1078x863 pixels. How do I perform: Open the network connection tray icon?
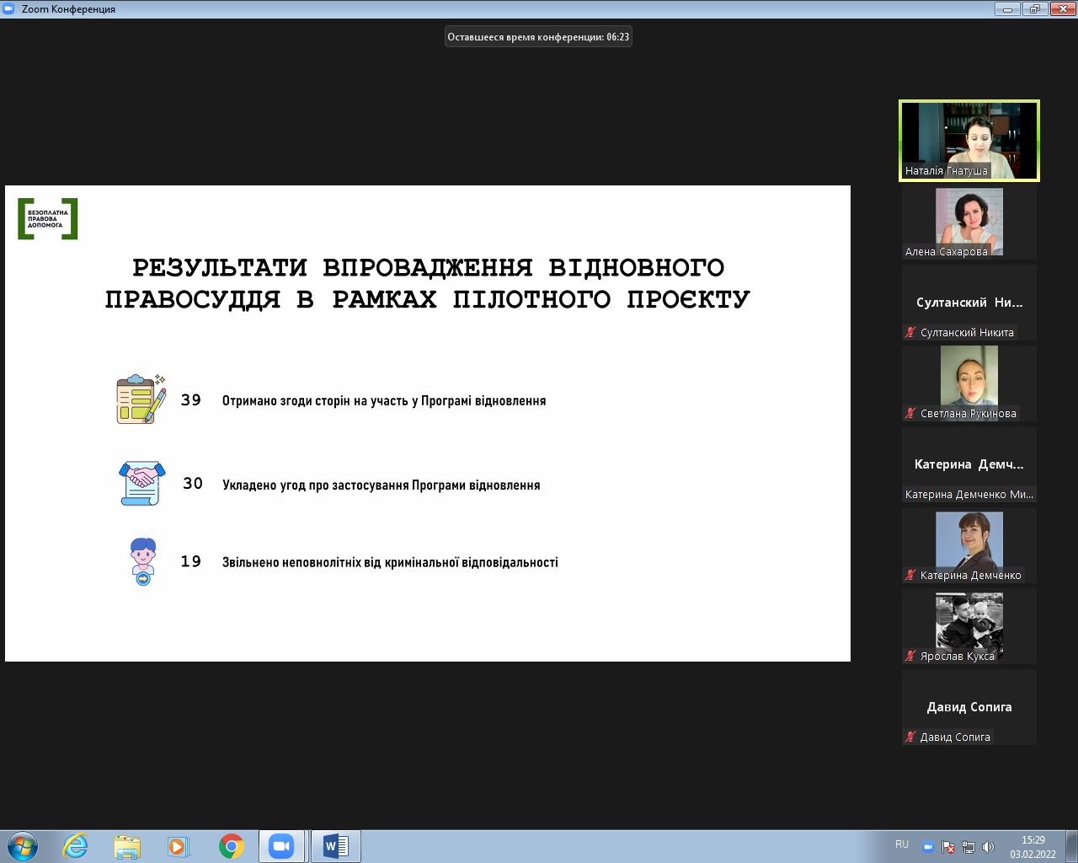click(969, 847)
